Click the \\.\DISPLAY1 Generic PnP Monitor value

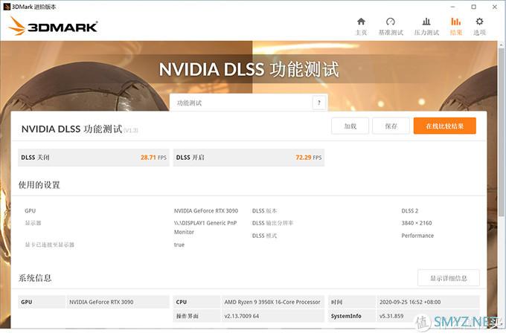click(205, 227)
